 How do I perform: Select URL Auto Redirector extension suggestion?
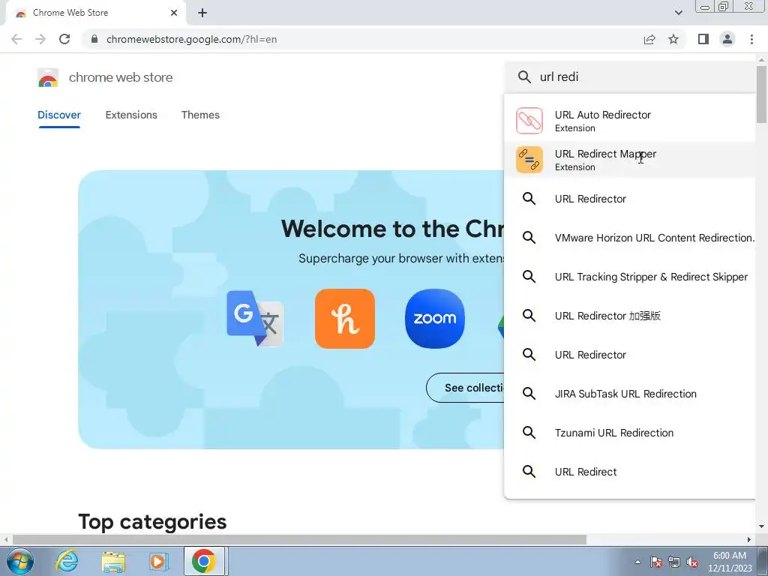point(630,121)
